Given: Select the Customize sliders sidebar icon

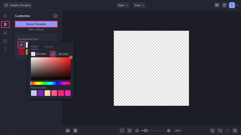Looking at the screenshot, I should (5, 24).
